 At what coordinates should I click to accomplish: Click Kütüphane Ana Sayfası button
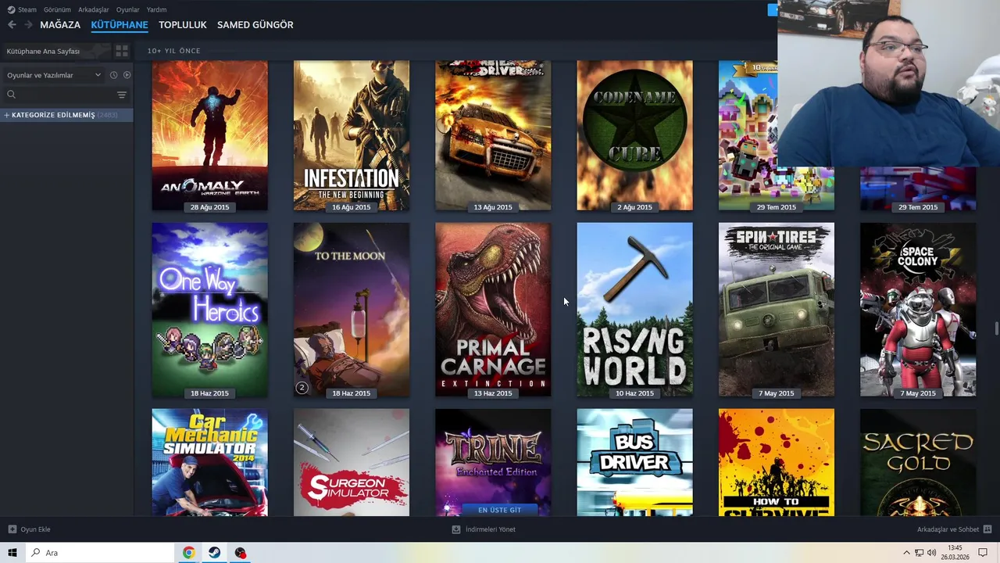tap(56, 51)
